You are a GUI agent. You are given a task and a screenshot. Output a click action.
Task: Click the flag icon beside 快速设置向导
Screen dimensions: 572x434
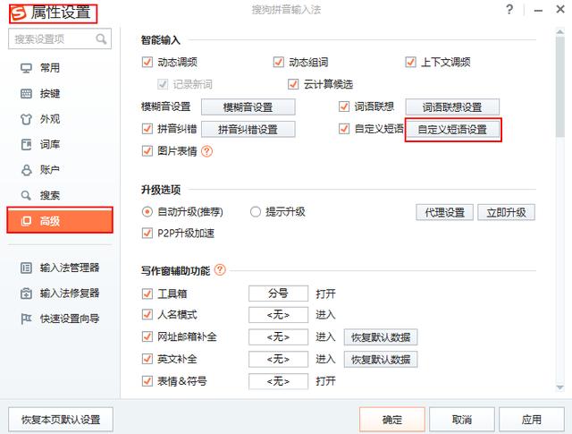coord(26,319)
